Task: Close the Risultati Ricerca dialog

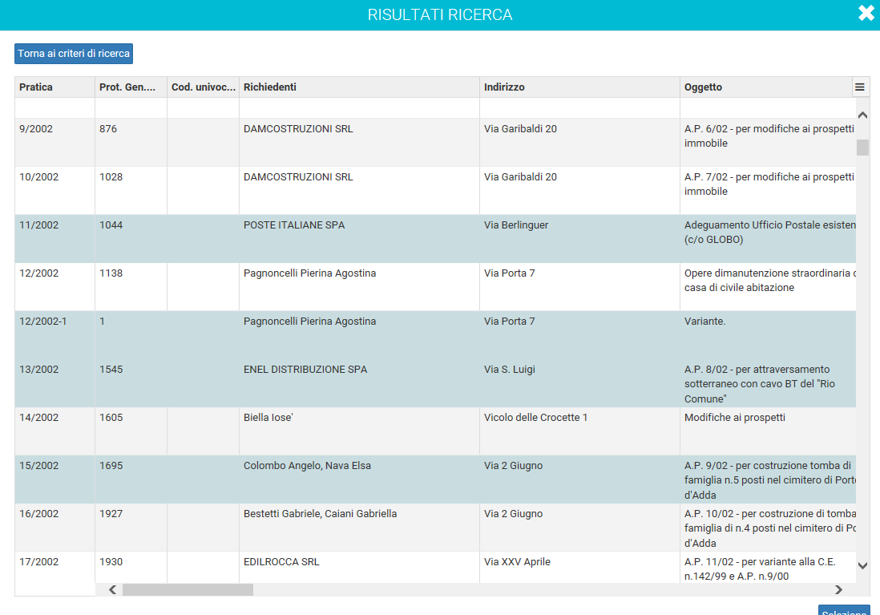Action: pyautogui.click(x=866, y=13)
